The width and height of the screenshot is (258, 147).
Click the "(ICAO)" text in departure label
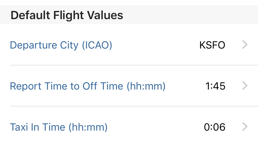[97, 45]
